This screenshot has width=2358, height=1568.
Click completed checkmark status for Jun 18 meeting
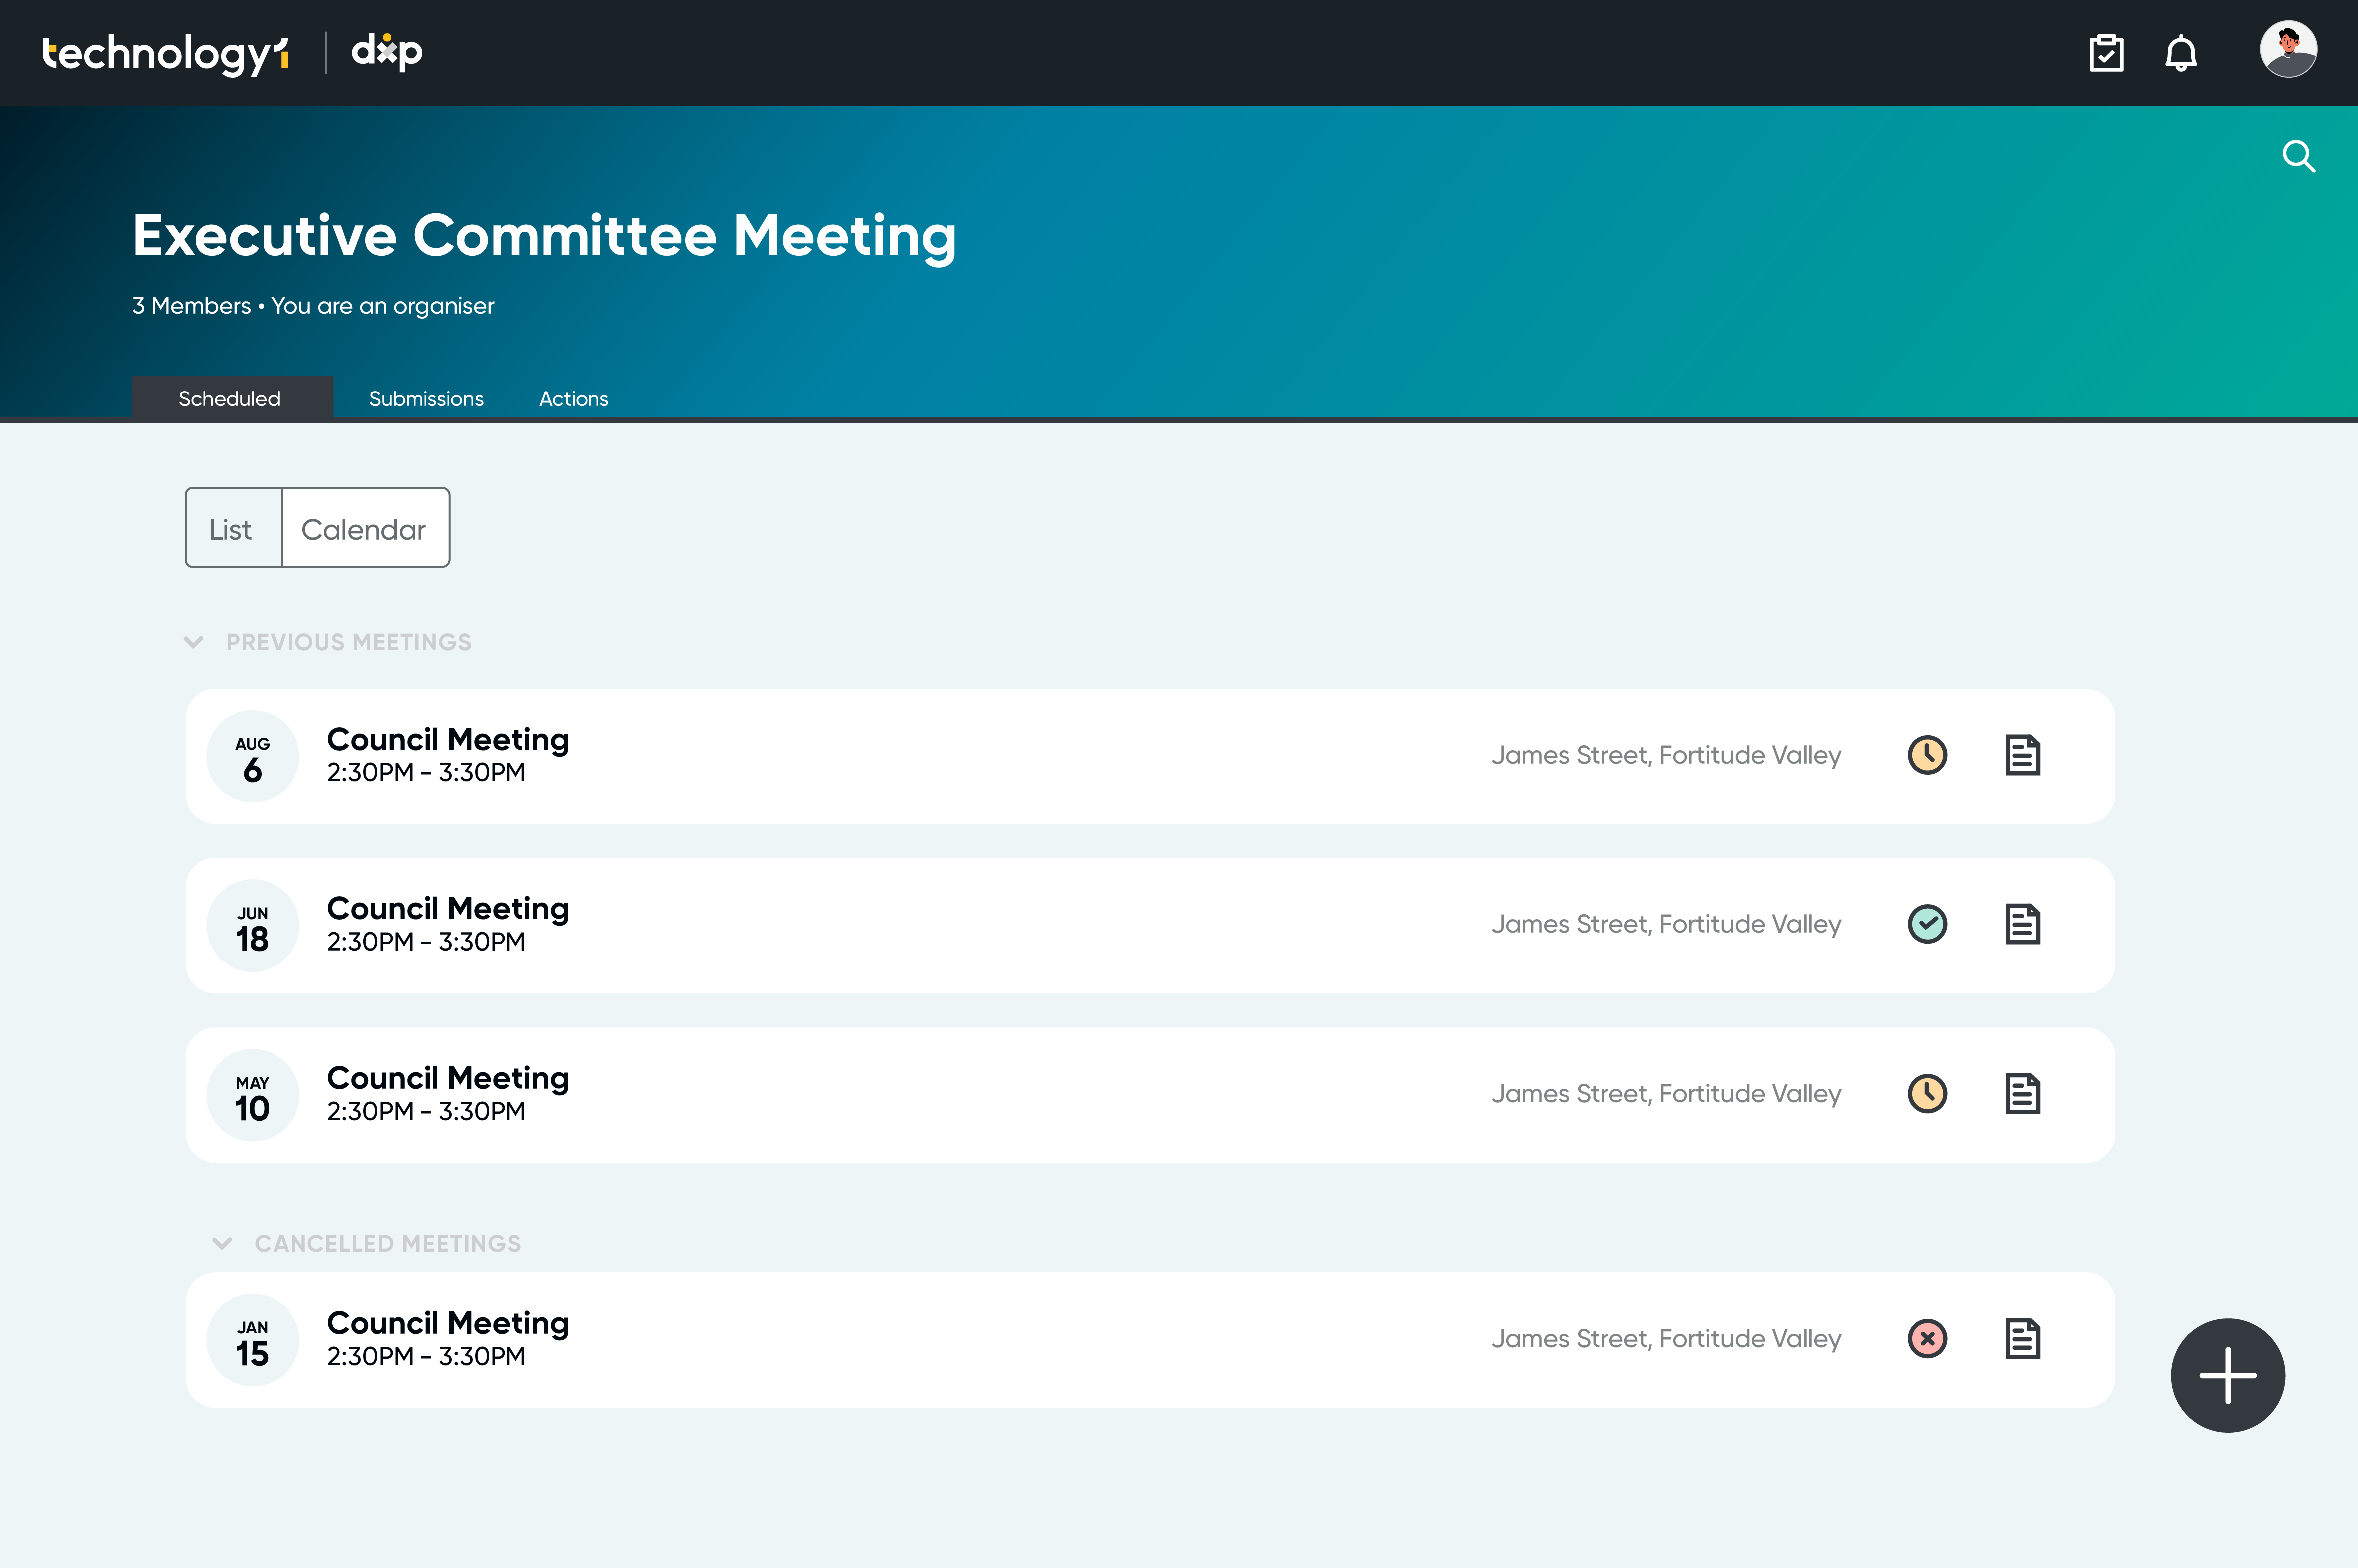coord(1927,924)
